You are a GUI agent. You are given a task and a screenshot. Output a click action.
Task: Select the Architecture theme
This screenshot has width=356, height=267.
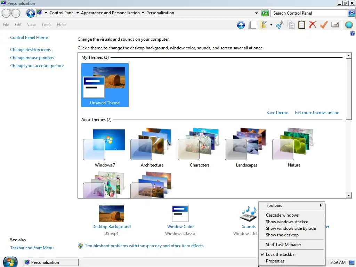pos(152,147)
